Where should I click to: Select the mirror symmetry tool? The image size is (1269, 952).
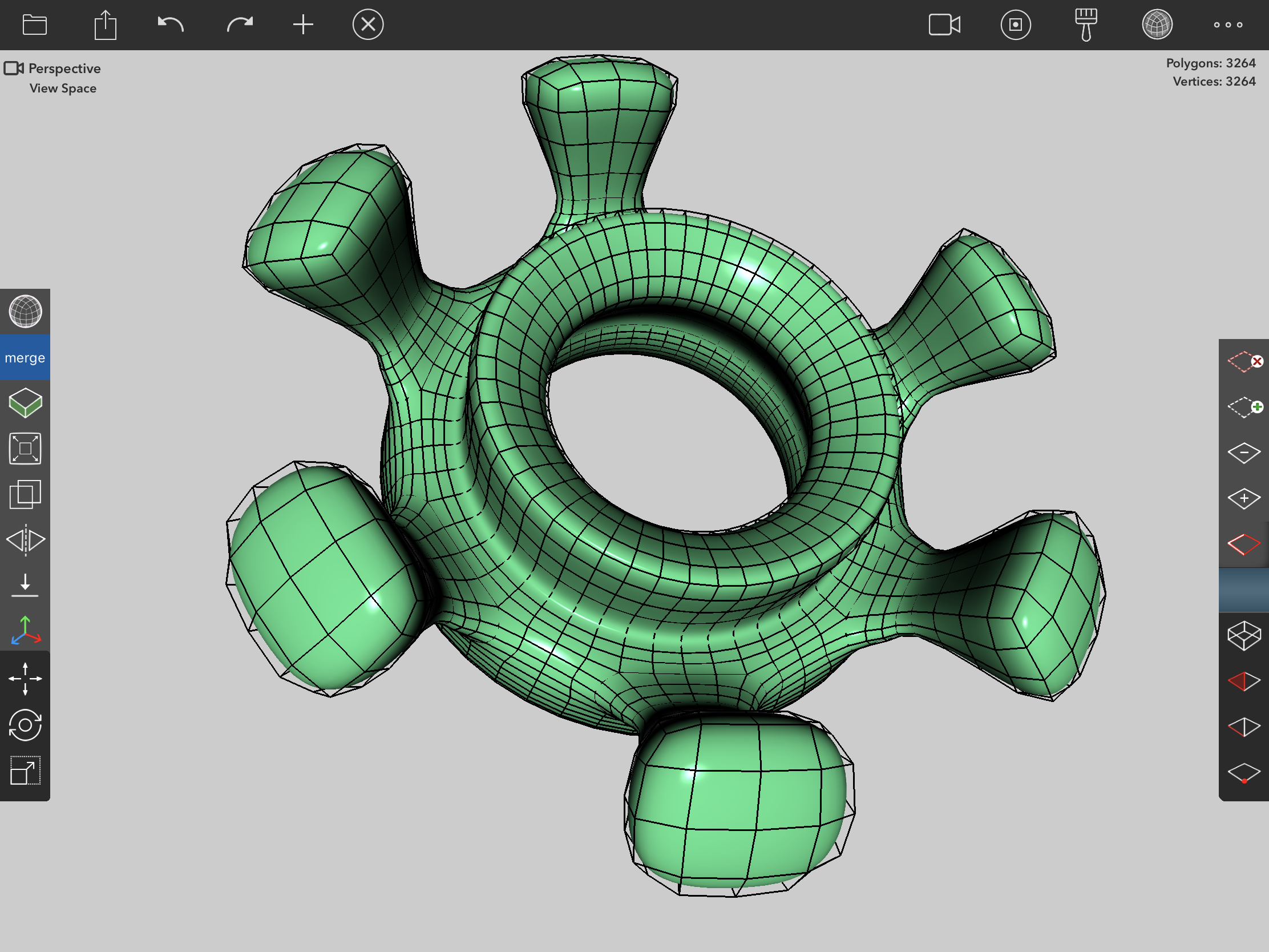[x=25, y=540]
